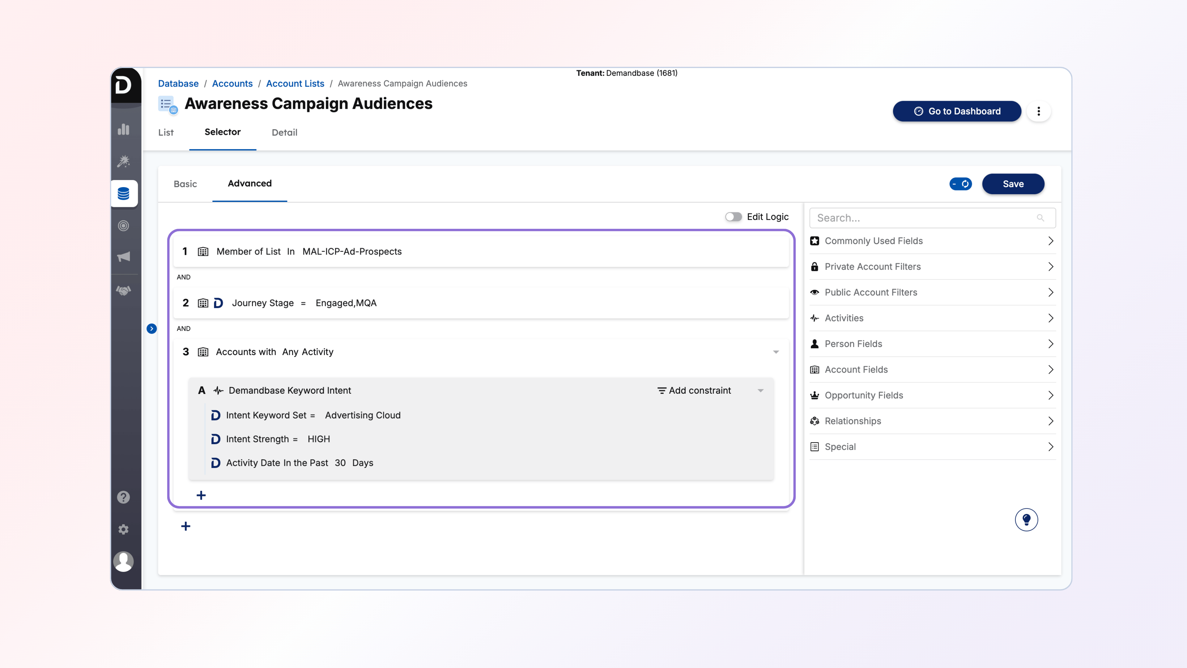Switch to the Advanced tab
The width and height of the screenshot is (1187, 668).
(x=250, y=183)
